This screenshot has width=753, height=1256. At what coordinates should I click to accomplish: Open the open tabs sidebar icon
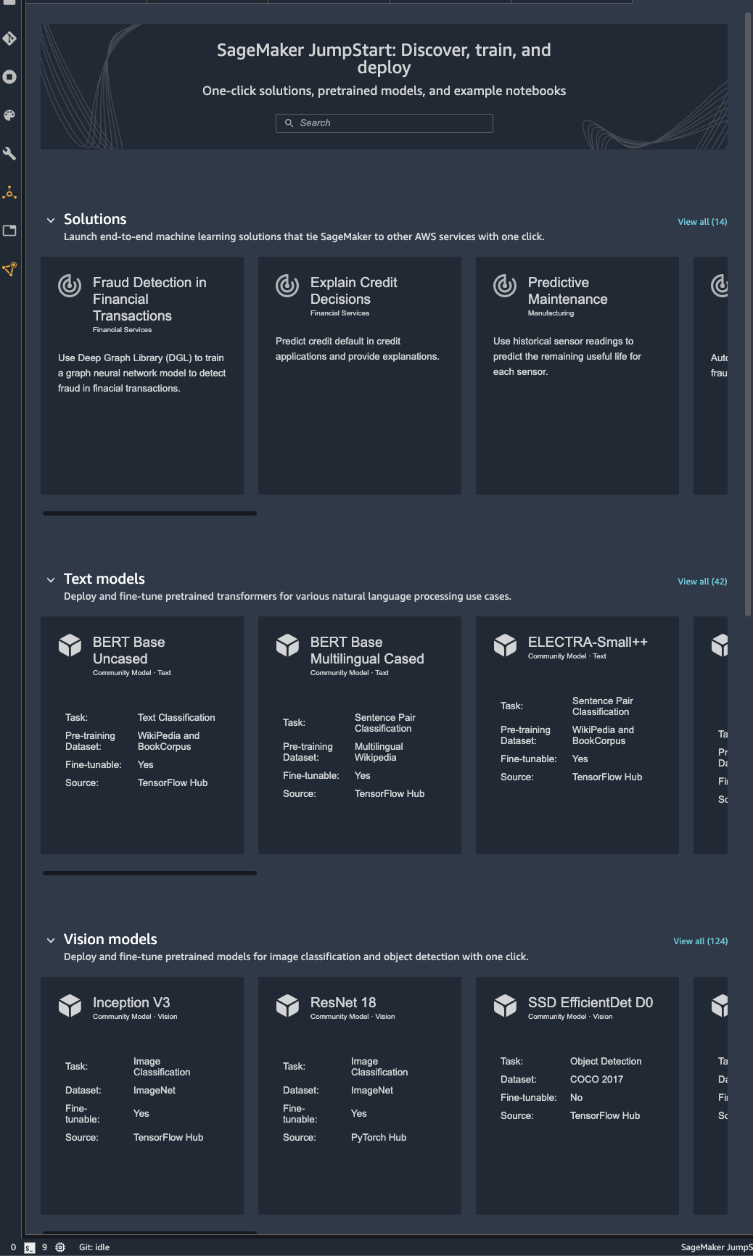[9, 231]
